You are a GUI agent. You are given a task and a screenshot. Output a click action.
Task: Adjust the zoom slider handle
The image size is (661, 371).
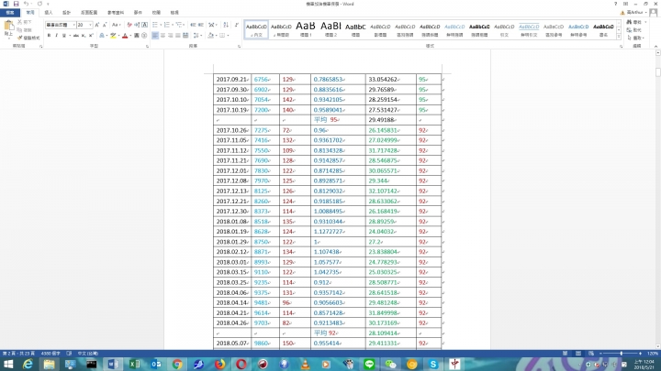point(621,354)
